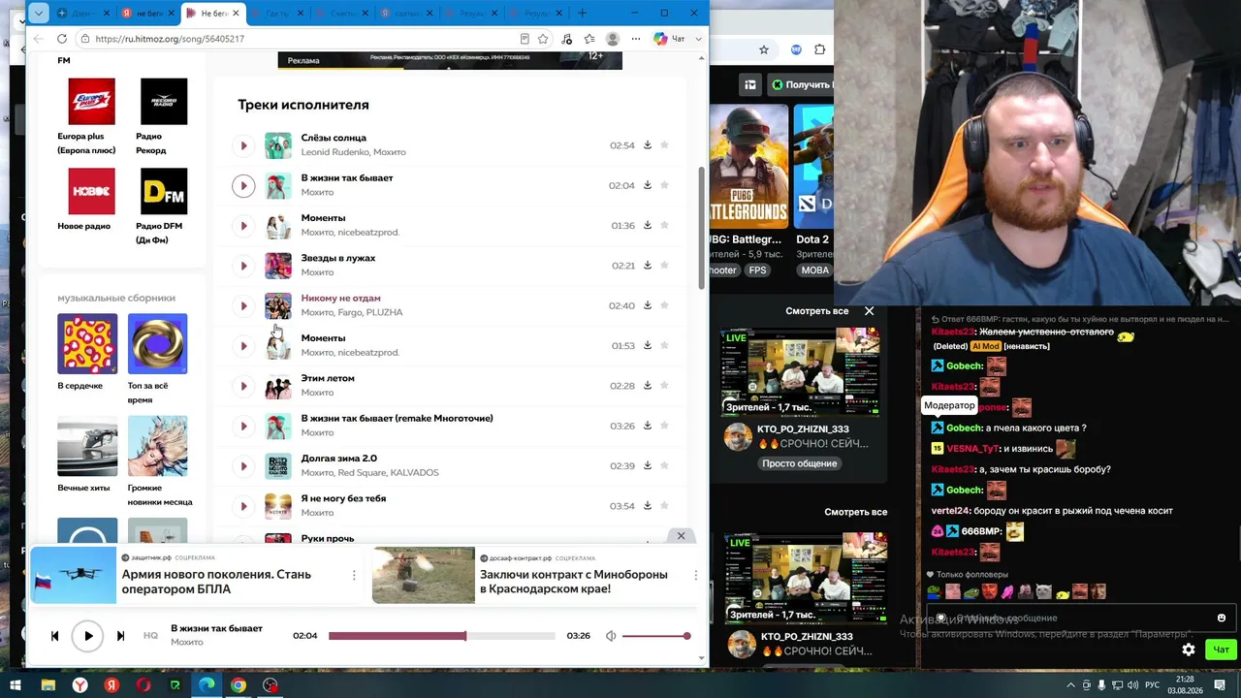Send message with green Чат button
The image size is (1241, 698).
click(x=1221, y=650)
